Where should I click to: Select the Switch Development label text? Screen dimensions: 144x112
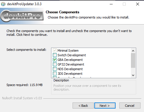(72, 55)
